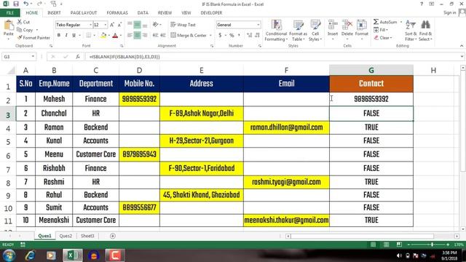
Task: Click the Insert Function fx icon
Action: (78, 57)
